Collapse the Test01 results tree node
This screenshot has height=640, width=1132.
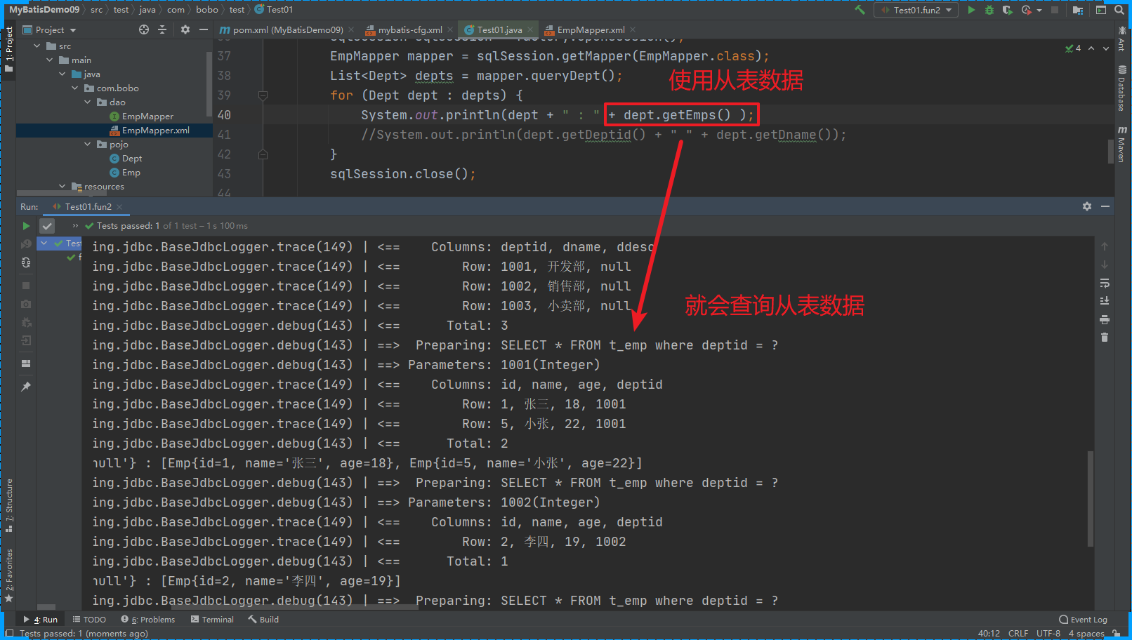[44, 244]
